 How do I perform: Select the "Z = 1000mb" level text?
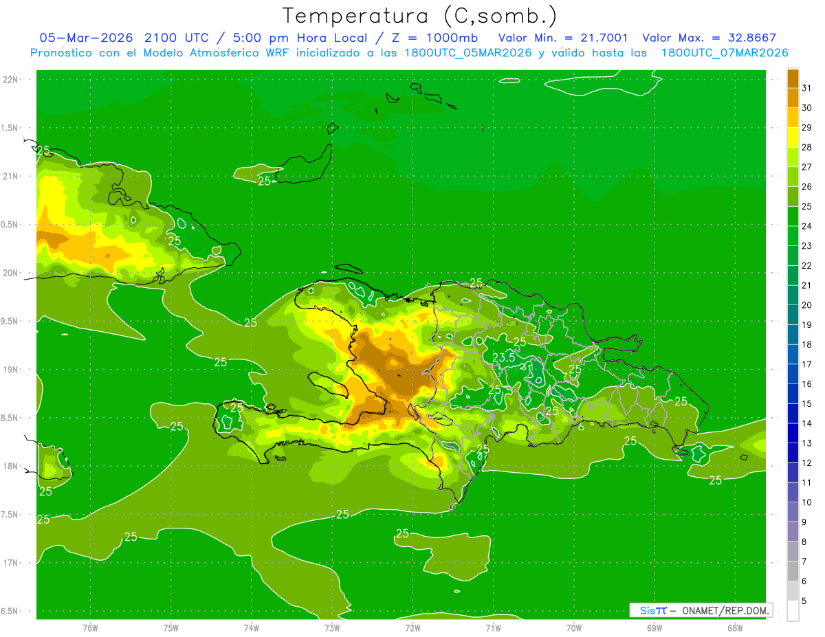(434, 38)
